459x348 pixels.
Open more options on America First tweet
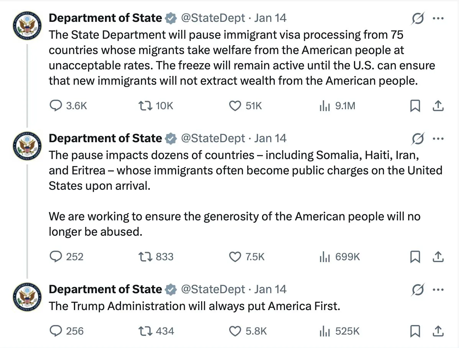[438, 290]
